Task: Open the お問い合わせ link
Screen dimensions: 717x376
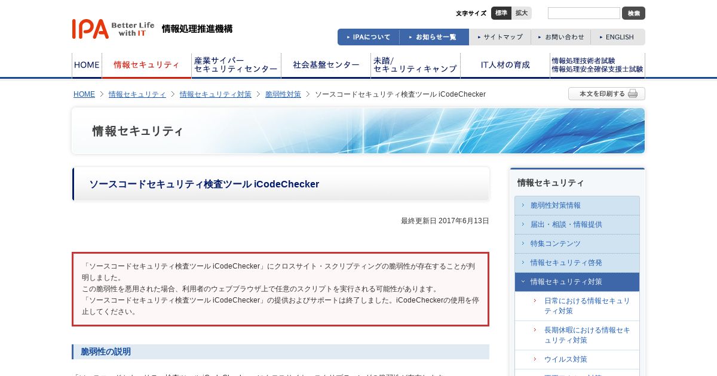Action: tap(560, 37)
